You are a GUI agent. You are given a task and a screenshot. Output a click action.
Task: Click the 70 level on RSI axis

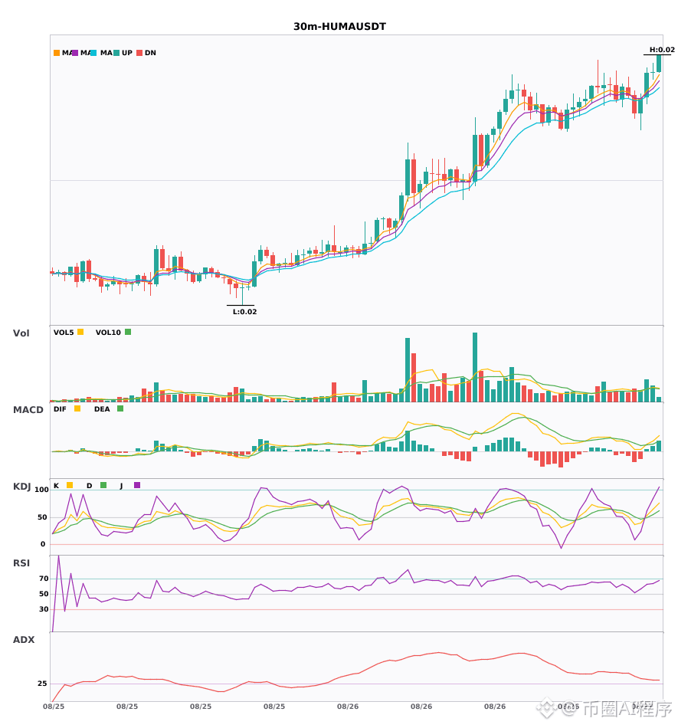pos(44,579)
